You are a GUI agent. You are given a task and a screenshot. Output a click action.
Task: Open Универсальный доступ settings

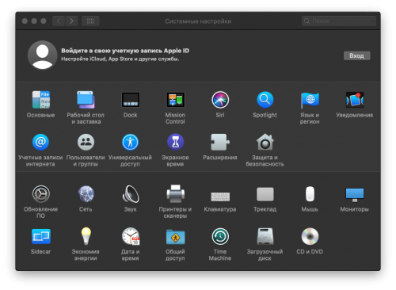click(x=131, y=142)
